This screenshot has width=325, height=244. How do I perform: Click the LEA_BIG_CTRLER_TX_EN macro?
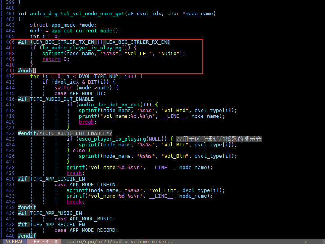point(63,42)
